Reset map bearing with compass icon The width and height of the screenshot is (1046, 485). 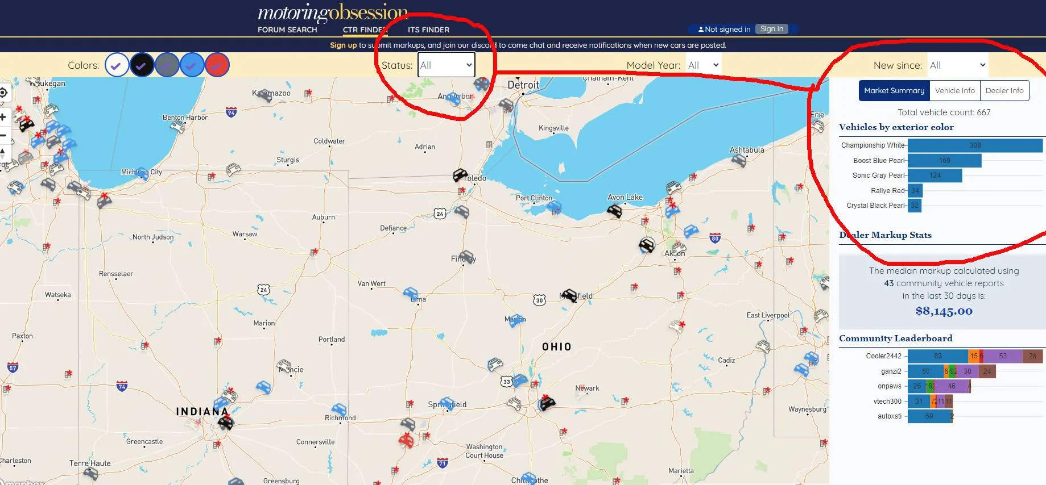pyautogui.click(x=2, y=153)
